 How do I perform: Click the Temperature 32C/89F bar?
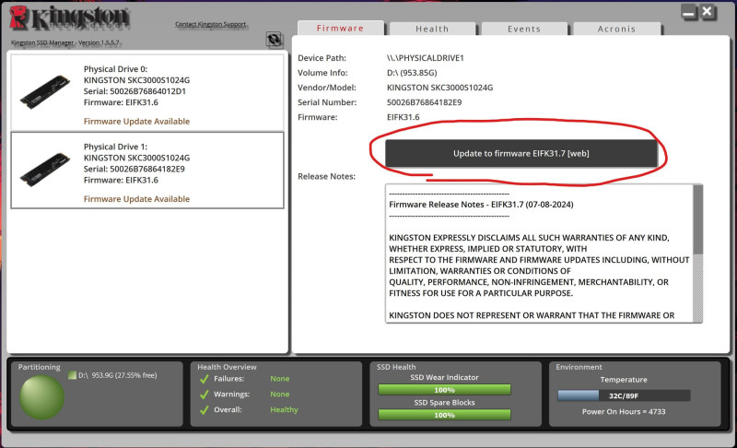tap(624, 395)
